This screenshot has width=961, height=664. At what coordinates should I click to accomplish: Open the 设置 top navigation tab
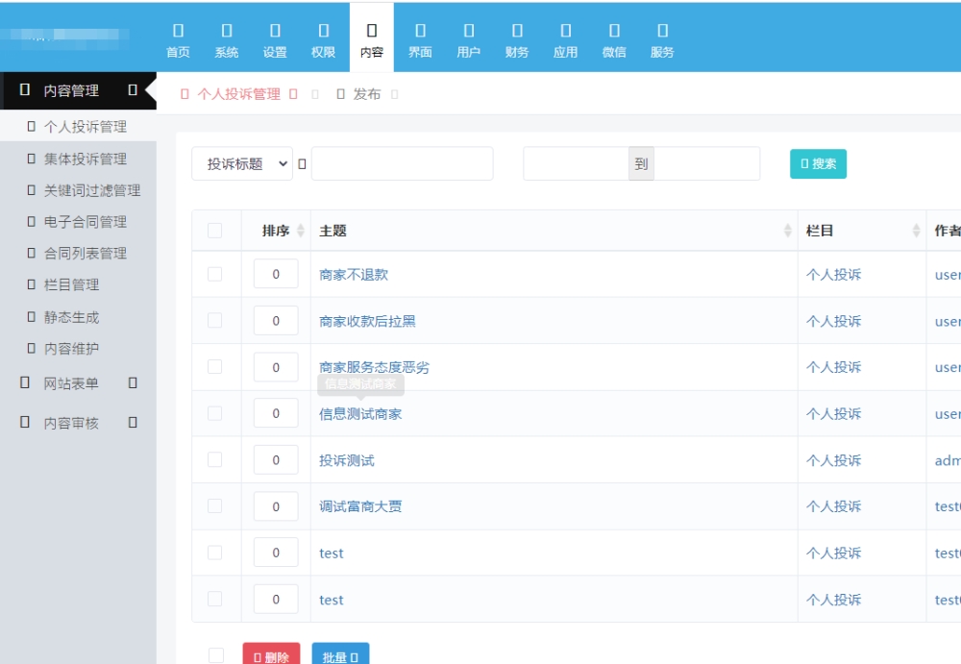[275, 39]
